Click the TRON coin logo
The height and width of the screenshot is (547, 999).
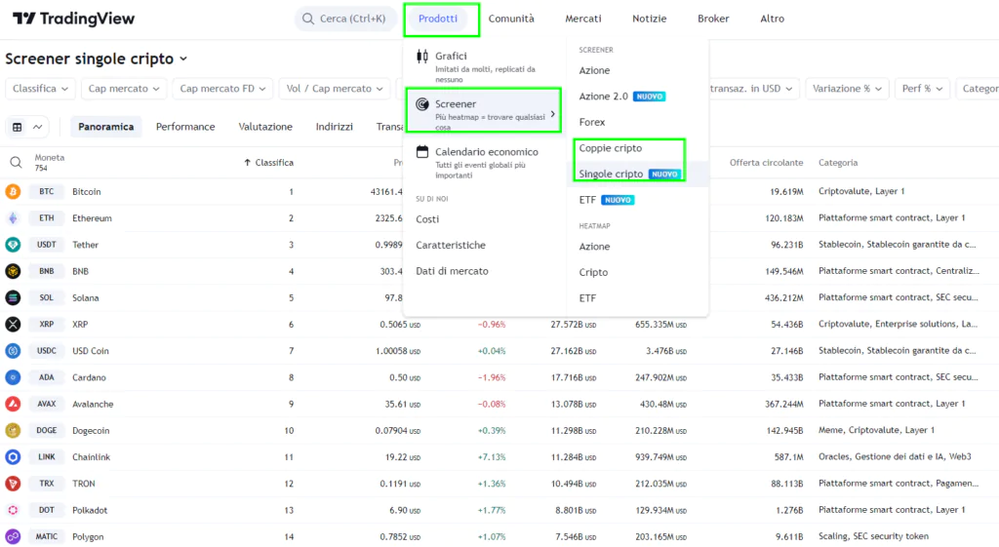click(x=13, y=484)
